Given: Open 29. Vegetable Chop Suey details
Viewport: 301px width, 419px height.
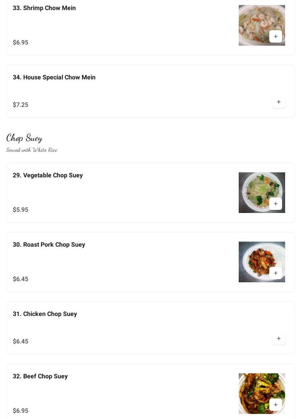Looking at the screenshot, I should (x=48, y=175).
